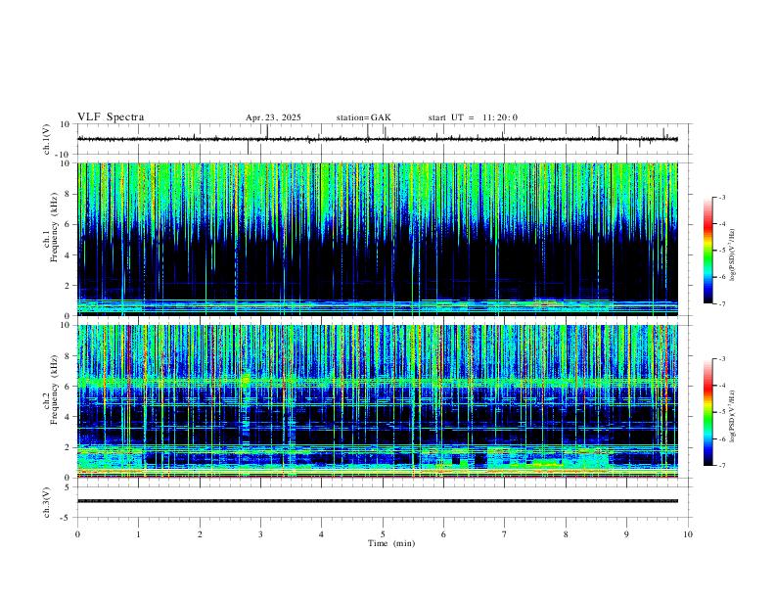Screen dimensions: 775x599
Task: Click the log(PSD) label beside ch.1 colorbar
Action: pyautogui.click(x=732, y=255)
